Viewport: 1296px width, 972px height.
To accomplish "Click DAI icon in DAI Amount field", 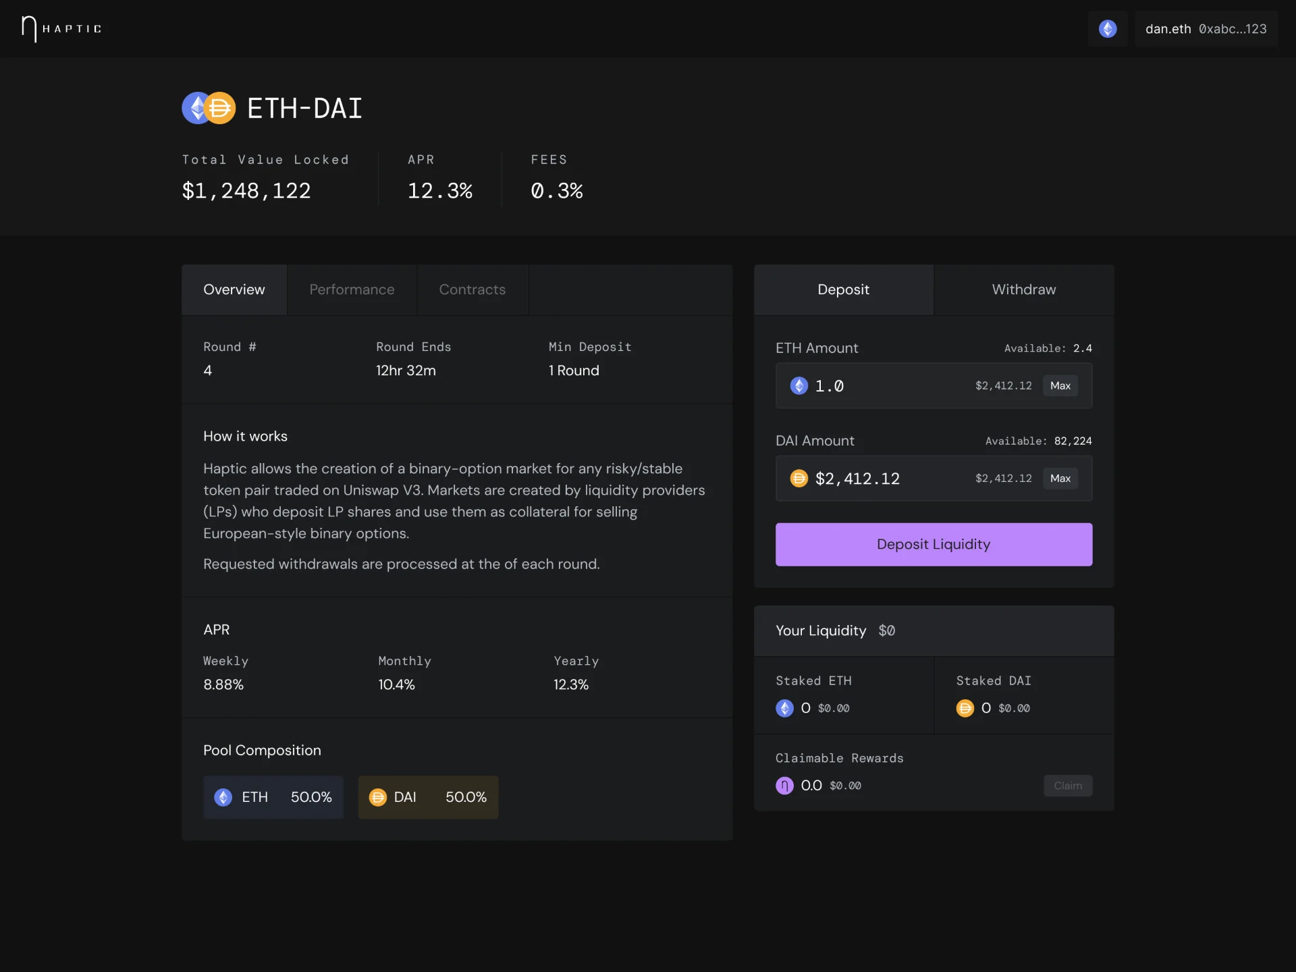I will 799,478.
